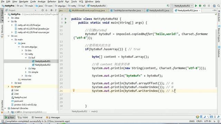Open the Run tool window button
The image size is (221, 124).
coord(10,117)
